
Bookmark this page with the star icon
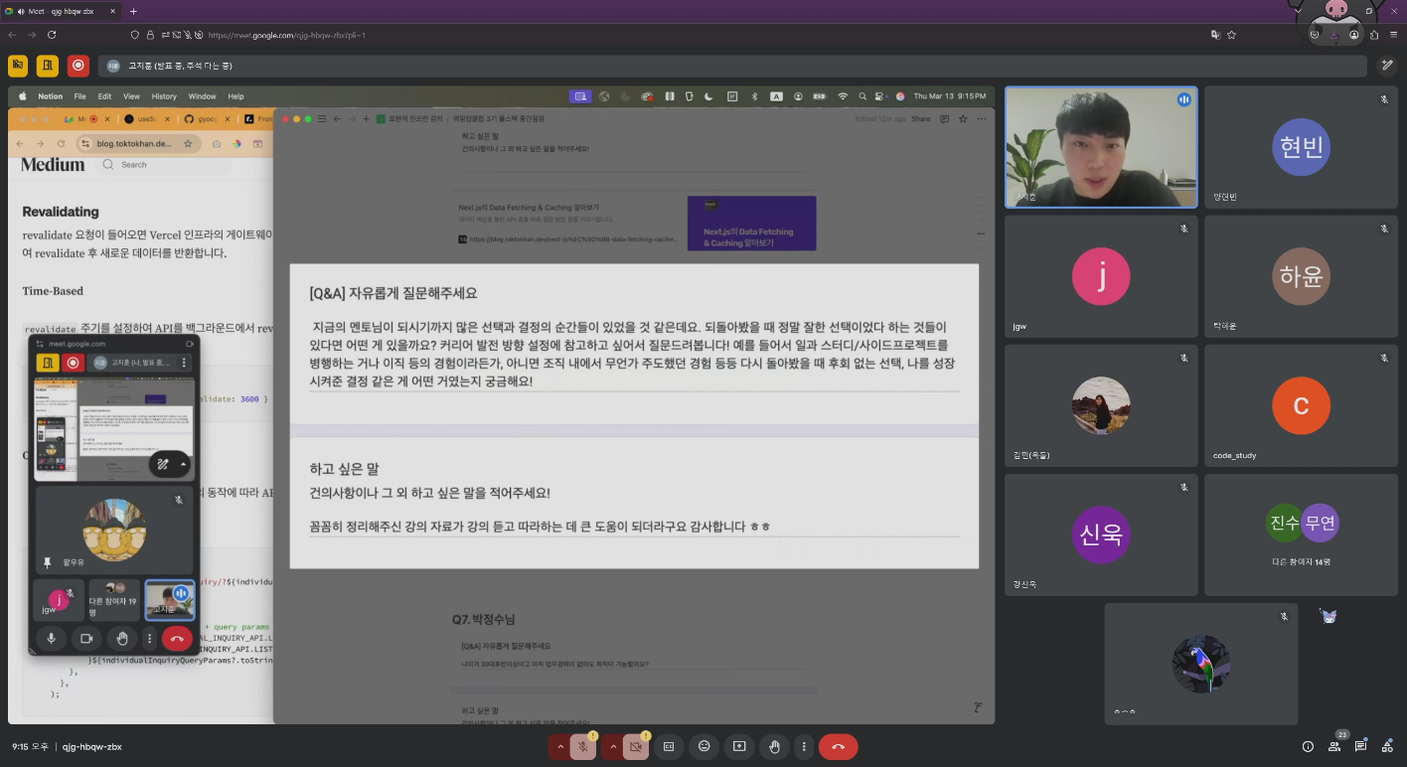pyautogui.click(x=1232, y=35)
